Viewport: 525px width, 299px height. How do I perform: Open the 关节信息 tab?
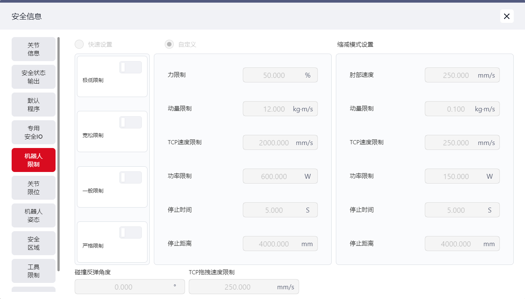pyautogui.click(x=33, y=49)
